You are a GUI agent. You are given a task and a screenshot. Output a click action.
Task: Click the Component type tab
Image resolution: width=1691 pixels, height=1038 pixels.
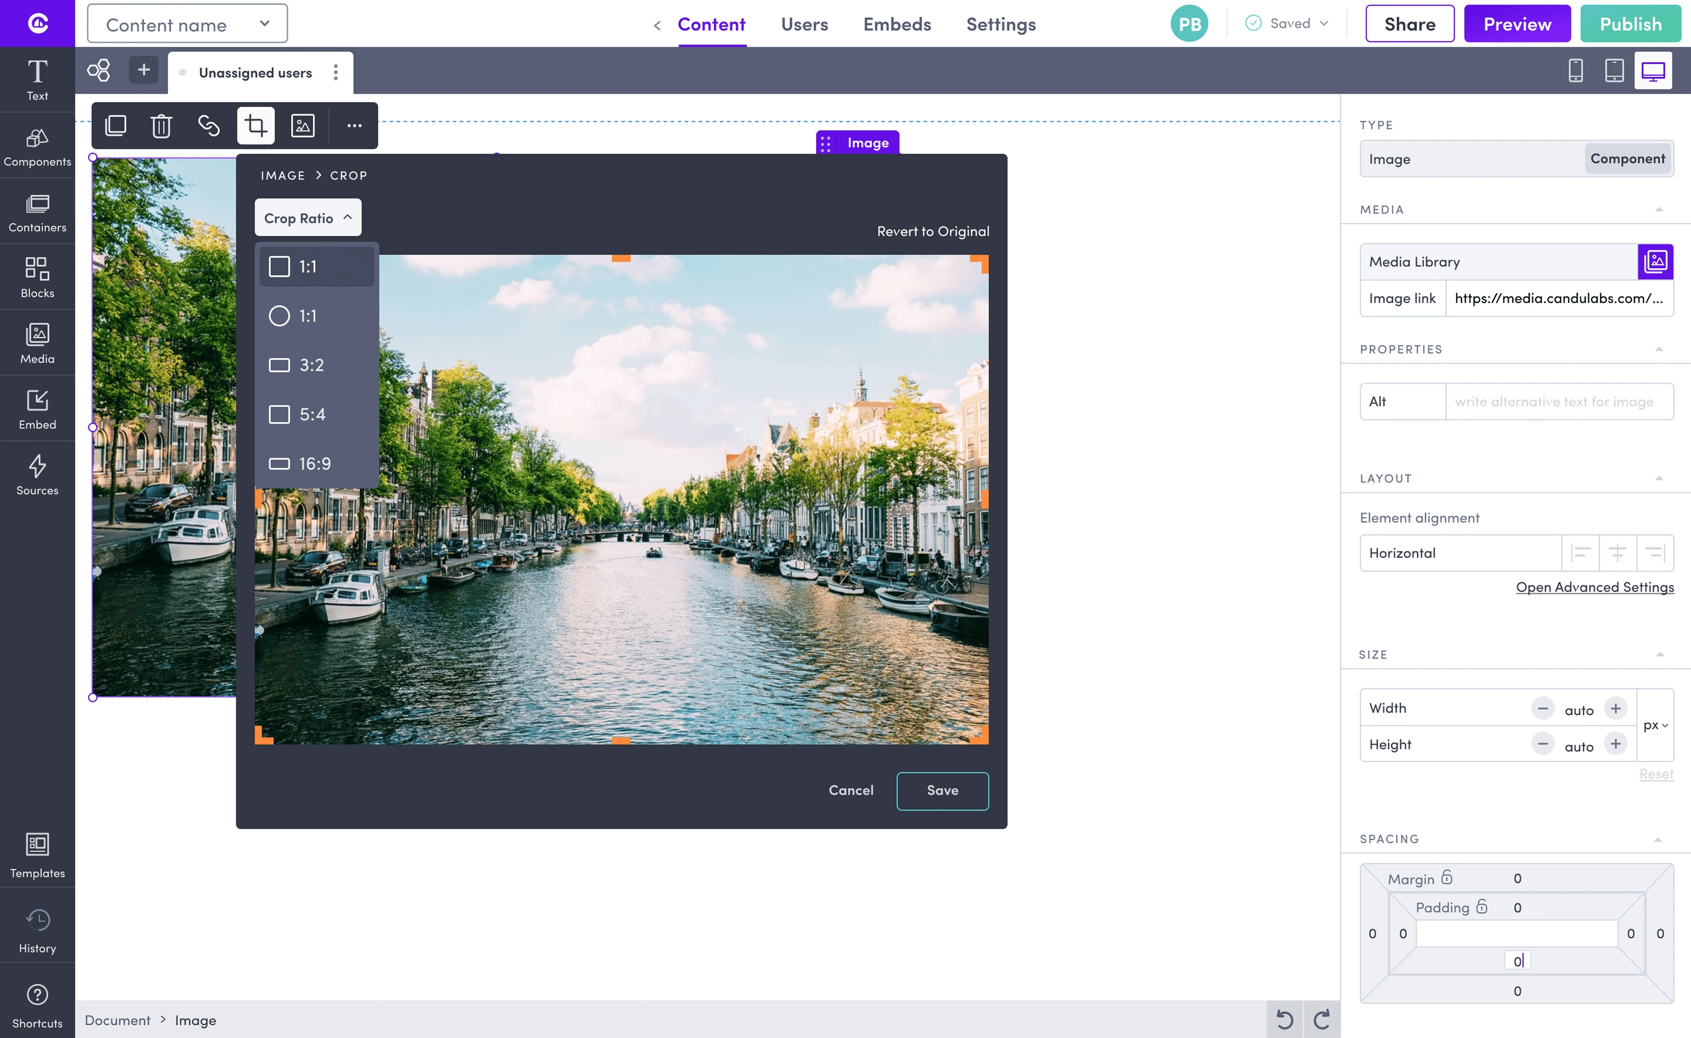coord(1628,159)
